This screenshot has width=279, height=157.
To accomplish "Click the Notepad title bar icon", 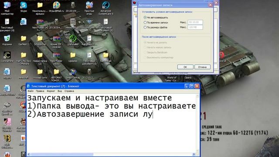I will coord(28,86).
